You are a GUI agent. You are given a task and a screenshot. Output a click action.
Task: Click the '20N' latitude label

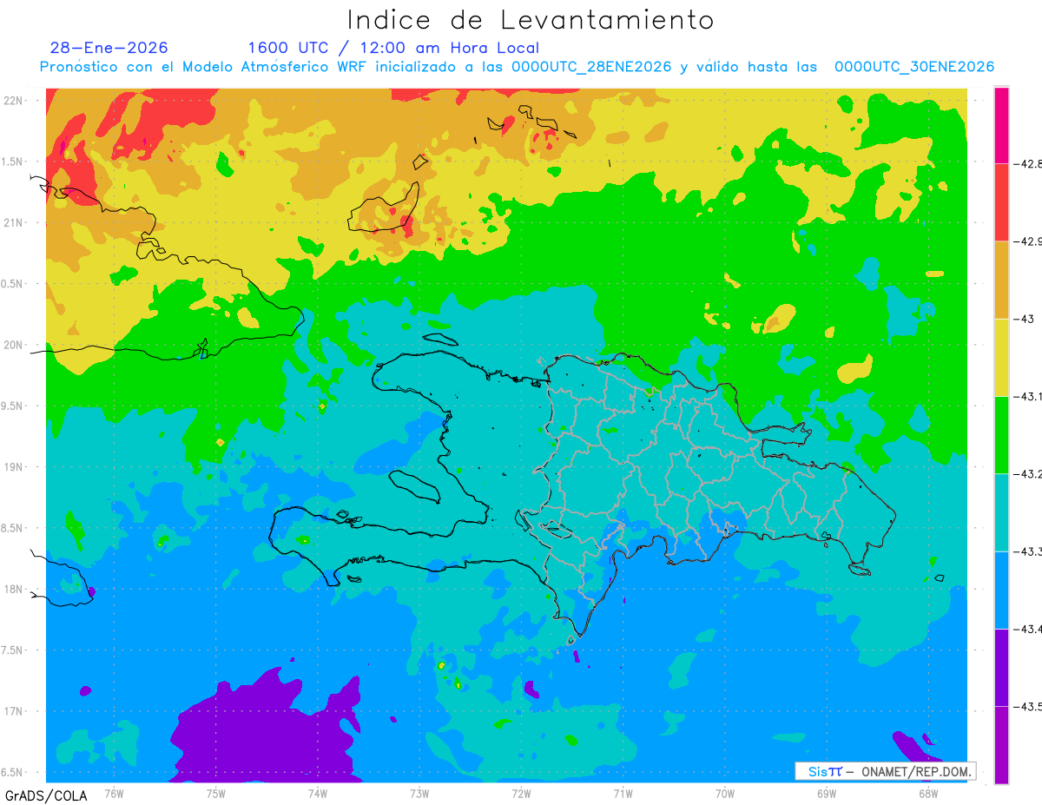[x=14, y=345]
